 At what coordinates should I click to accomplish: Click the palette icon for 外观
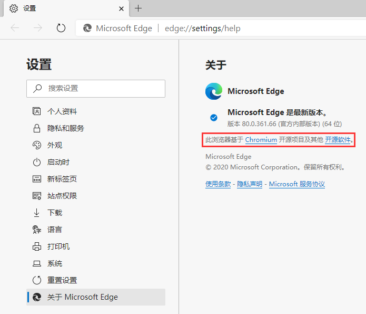(x=37, y=145)
